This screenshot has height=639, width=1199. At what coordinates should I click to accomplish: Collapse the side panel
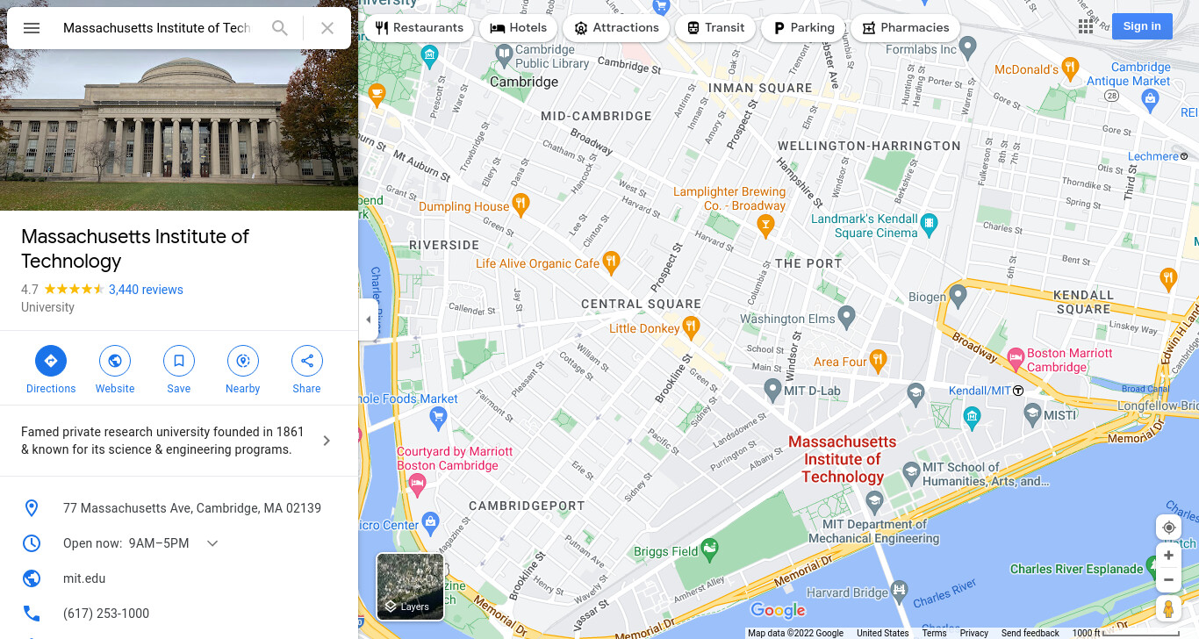368,319
